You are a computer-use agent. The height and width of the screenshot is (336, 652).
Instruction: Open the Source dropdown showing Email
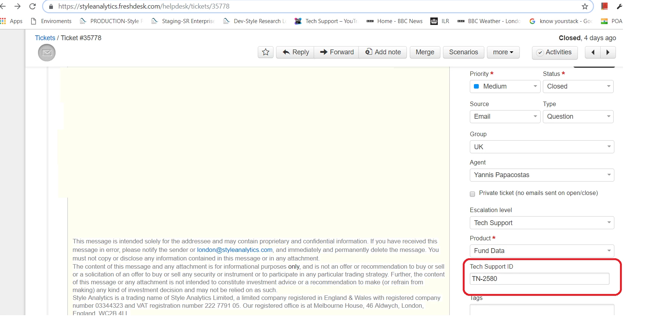505,116
